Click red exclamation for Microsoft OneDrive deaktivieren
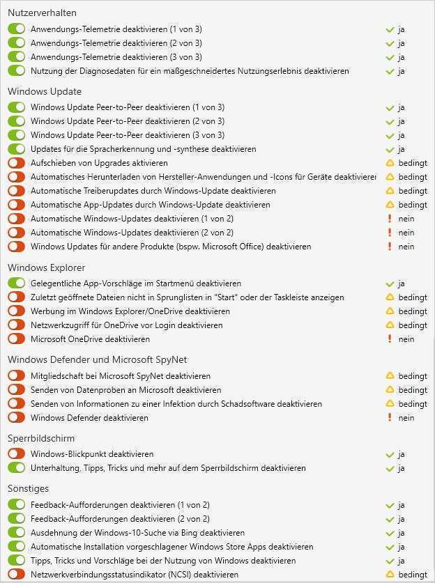Viewport: 435px width, 583px height. click(390, 339)
